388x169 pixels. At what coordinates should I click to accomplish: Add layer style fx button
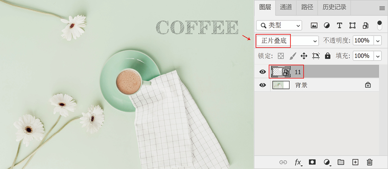coord(298,162)
